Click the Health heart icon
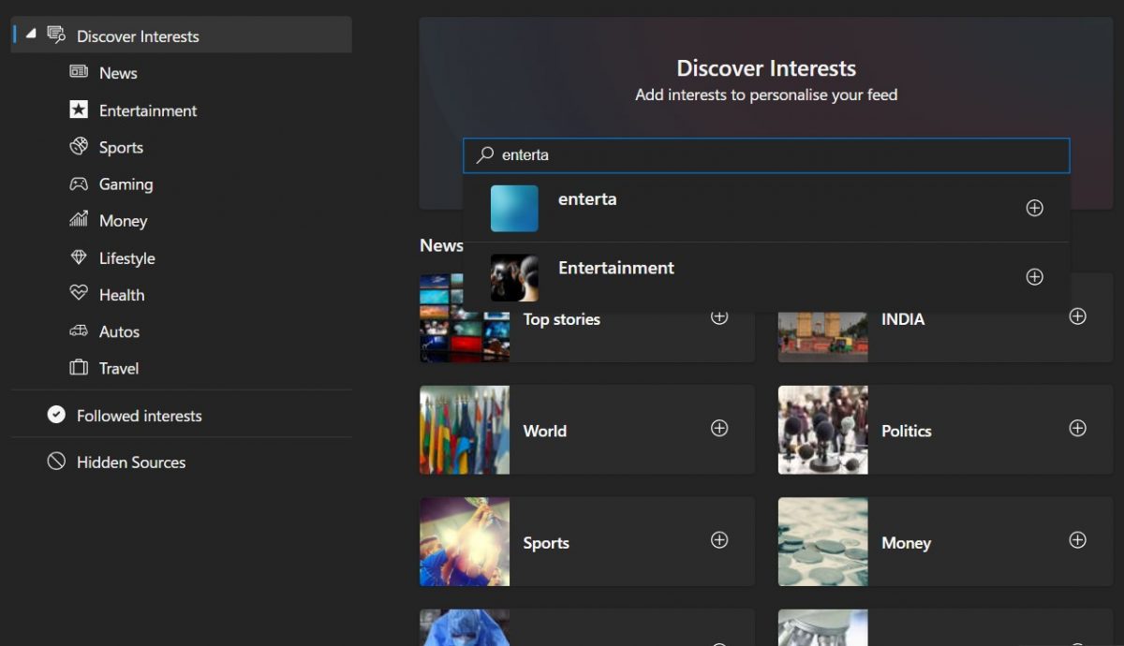This screenshot has height=646, width=1124. pos(79,294)
